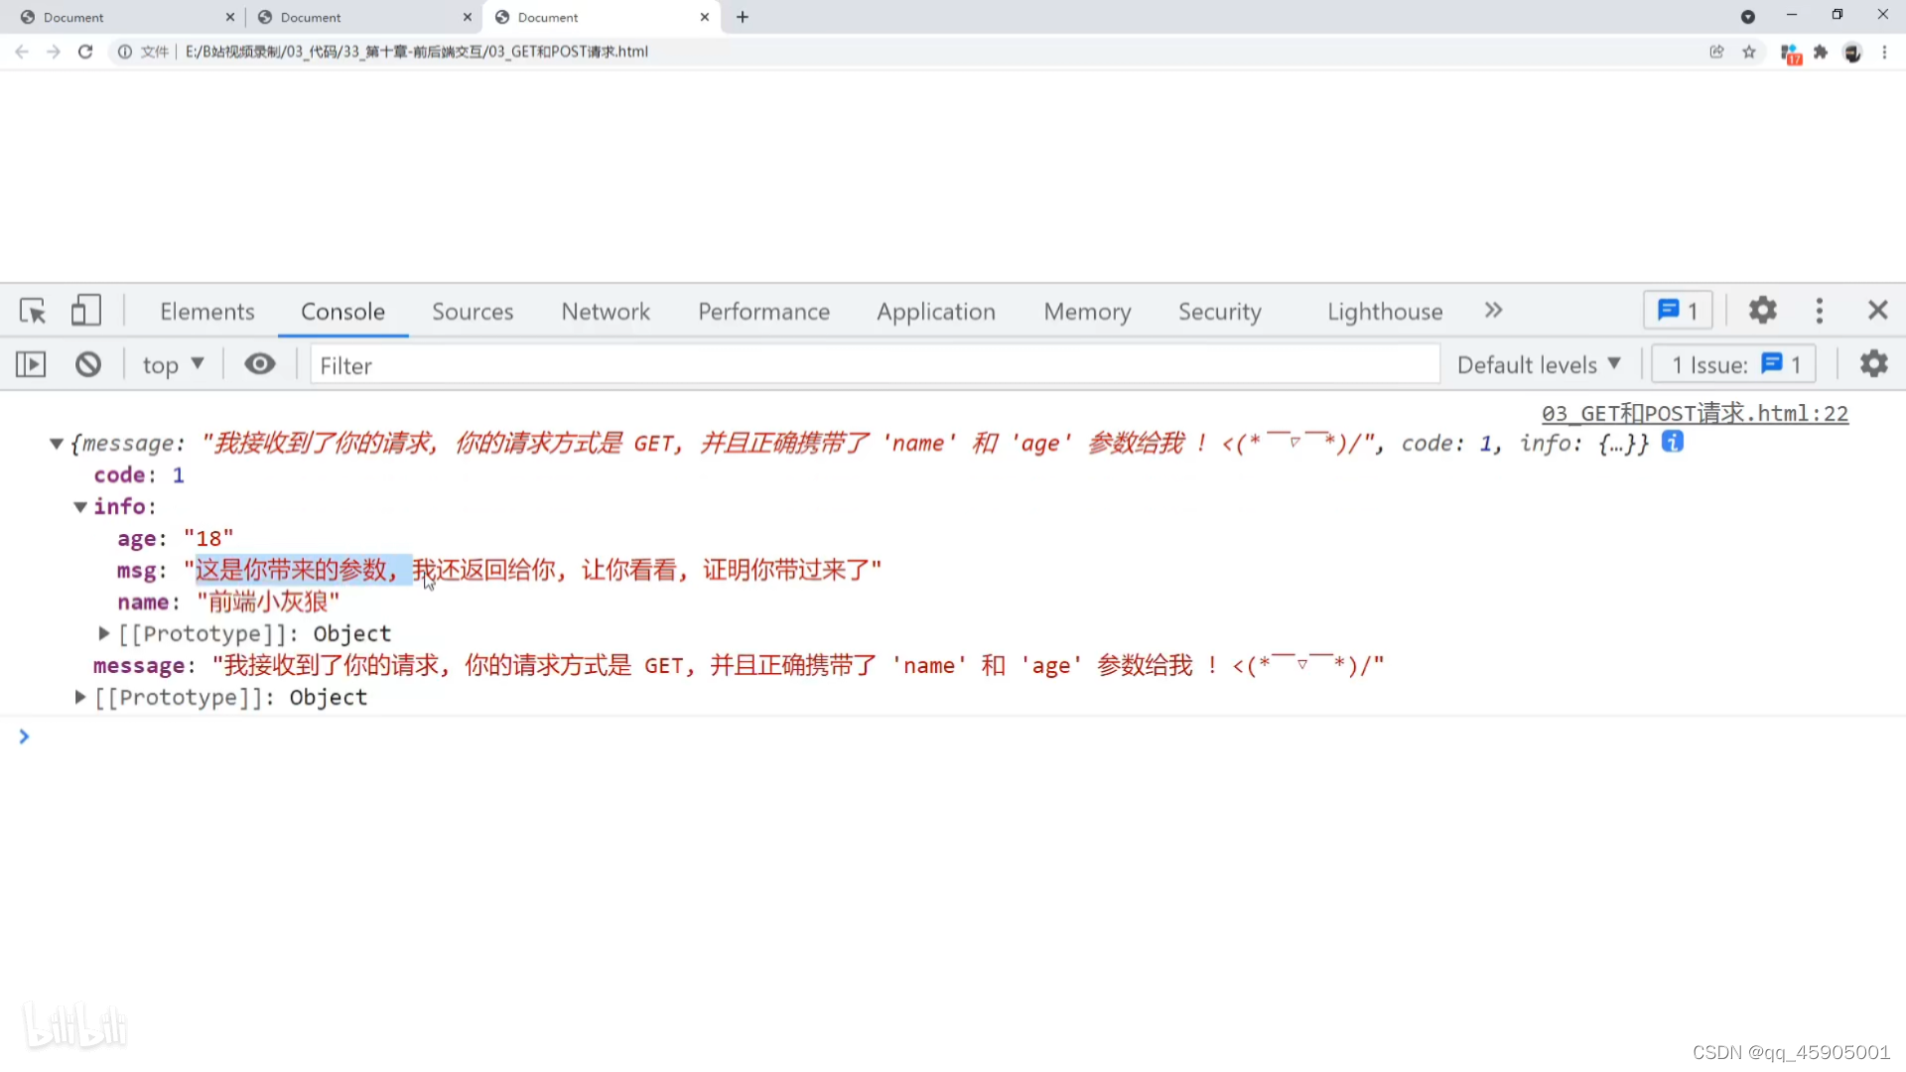Toggle the device toolbar
This screenshot has width=1906, height=1072.
click(x=86, y=311)
